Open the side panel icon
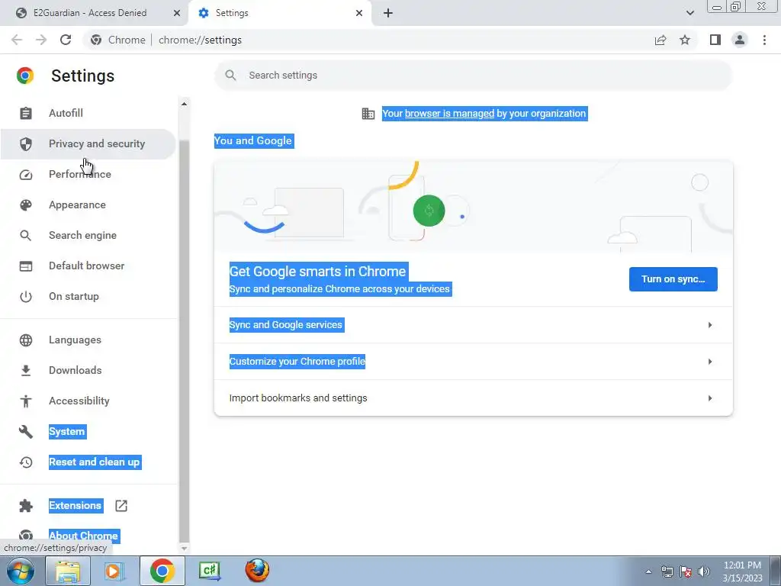This screenshot has height=586, width=781. (x=715, y=40)
